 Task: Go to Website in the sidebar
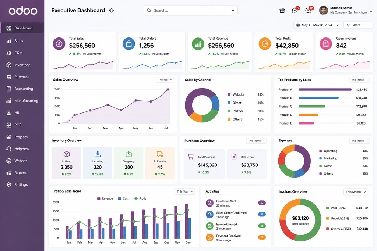(22, 161)
